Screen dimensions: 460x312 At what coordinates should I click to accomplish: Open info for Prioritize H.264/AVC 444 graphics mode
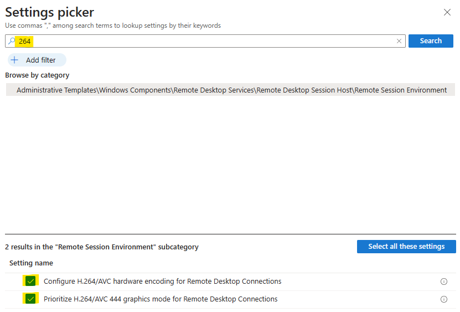tap(444, 299)
